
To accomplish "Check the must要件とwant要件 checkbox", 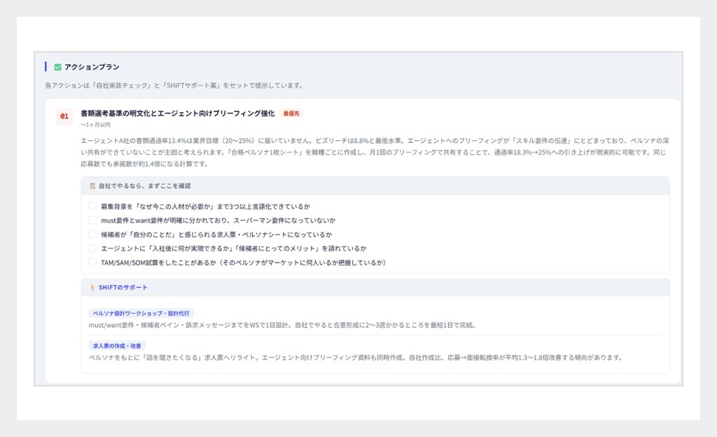I will (92, 221).
